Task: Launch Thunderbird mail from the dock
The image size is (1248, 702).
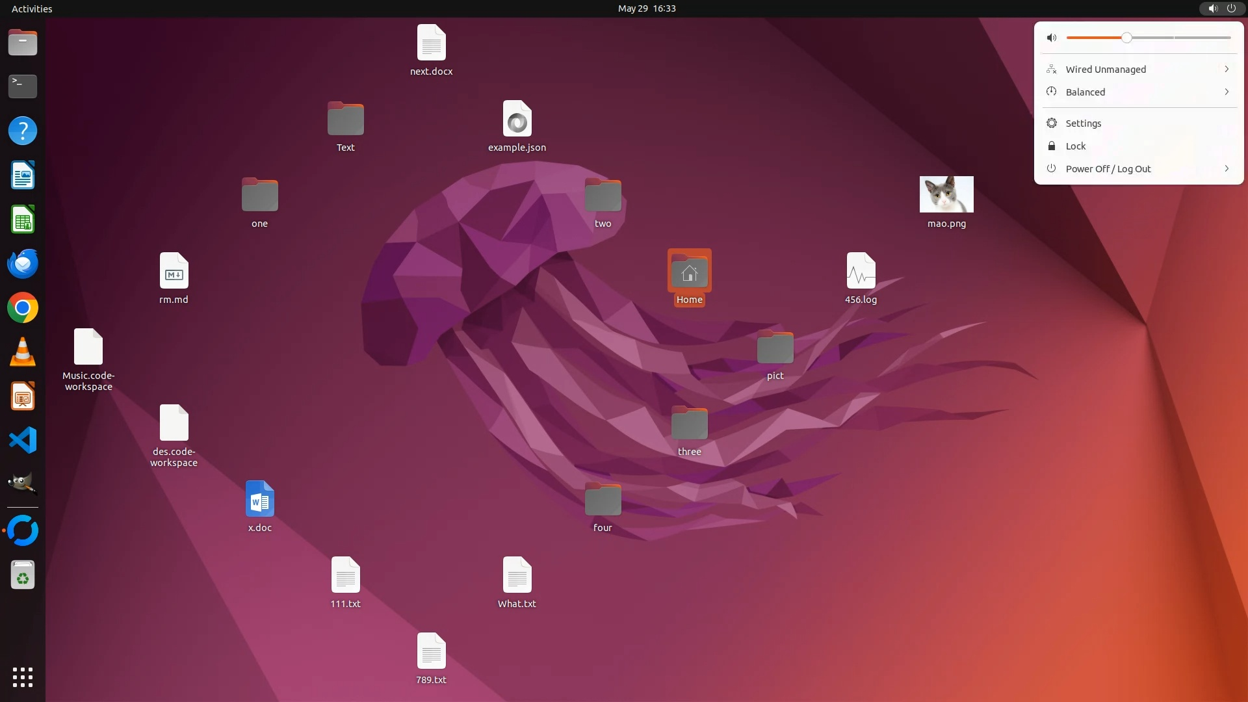Action: coord(23,264)
